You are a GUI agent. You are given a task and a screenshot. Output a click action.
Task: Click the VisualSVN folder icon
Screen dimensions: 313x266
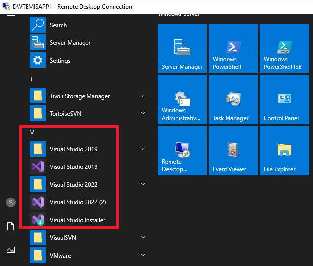click(38, 237)
